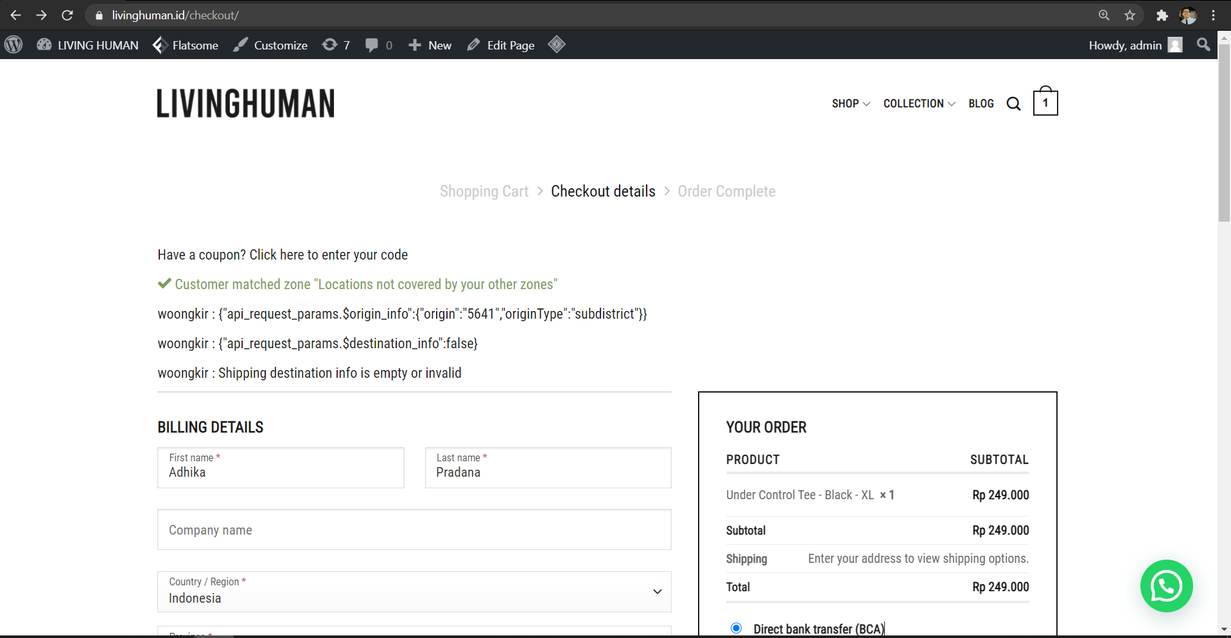Open the cart bag icon showing 1
Screen dimensions: 1231x638
click(x=1045, y=101)
